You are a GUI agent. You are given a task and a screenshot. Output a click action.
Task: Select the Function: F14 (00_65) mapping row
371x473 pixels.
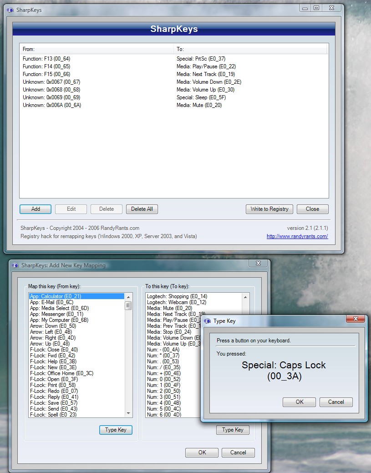[x=174, y=66]
